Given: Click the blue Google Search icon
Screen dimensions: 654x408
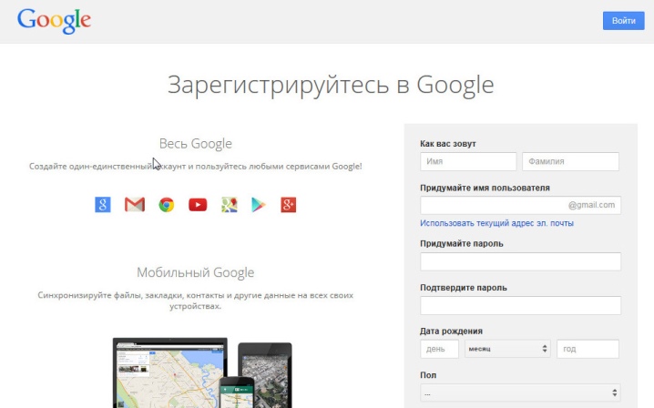Looking at the screenshot, I should click(103, 205).
